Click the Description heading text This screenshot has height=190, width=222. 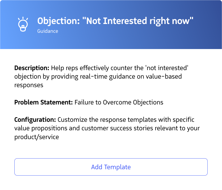click(x=31, y=68)
